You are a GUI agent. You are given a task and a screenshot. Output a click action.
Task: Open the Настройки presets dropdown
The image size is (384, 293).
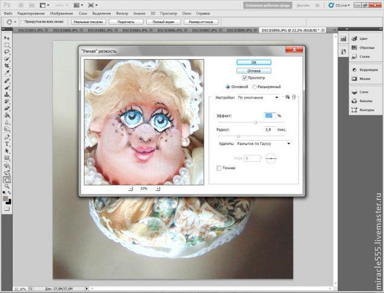[258, 97]
